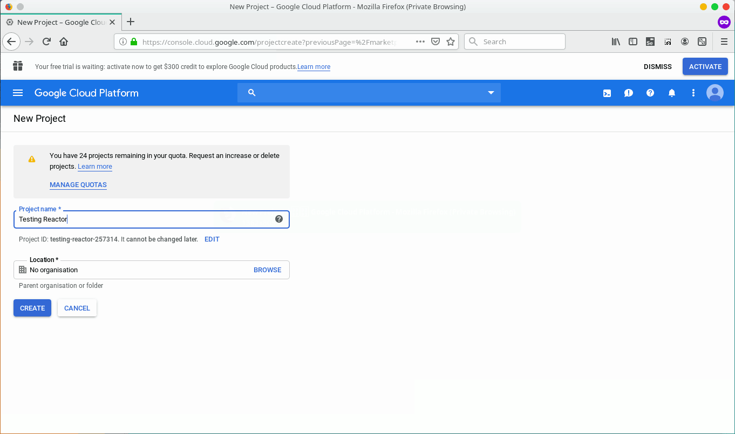Bookmark this page with the star
Screen dimensions: 735x434
point(451,42)
